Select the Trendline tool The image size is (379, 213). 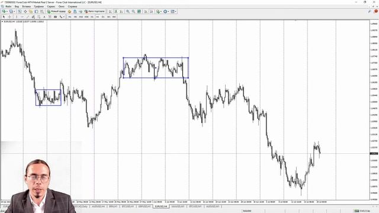tap(28, 17)
